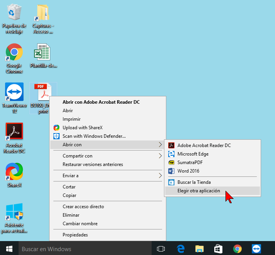Select the TeamViewer 12 desktop shortcut

pos(14,98)
